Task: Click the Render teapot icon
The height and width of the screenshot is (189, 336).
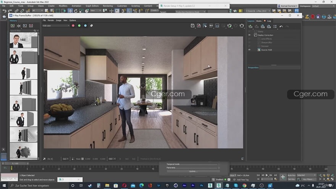Action: (x=242, y=26)
